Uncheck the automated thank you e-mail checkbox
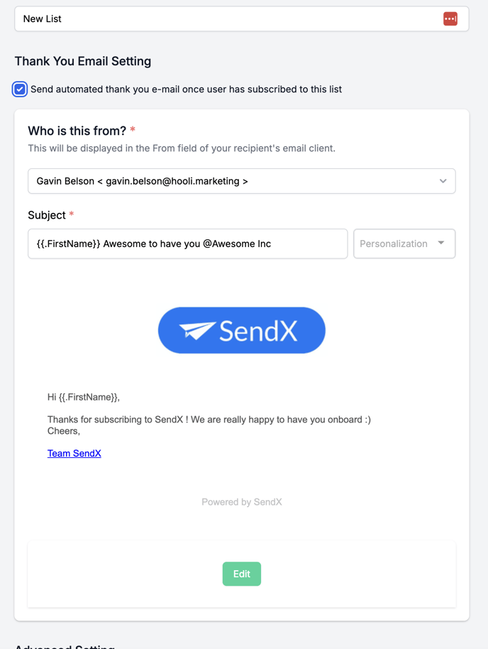 pos(19,89)
